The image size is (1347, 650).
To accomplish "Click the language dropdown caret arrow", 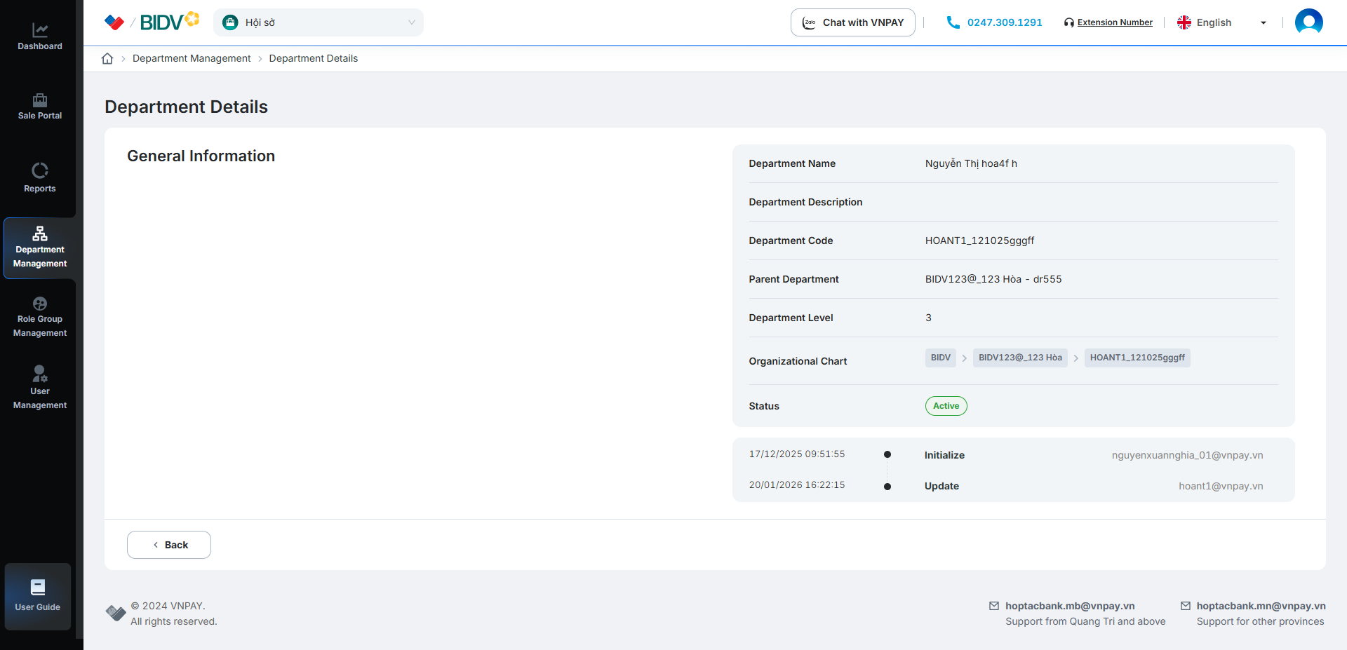I will pyautogui.click(x=1264, y=23).
